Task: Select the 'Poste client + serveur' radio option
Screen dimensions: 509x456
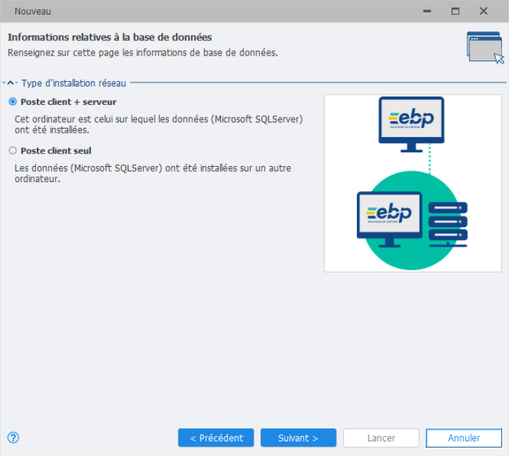Action: click(x=12, y=102)
